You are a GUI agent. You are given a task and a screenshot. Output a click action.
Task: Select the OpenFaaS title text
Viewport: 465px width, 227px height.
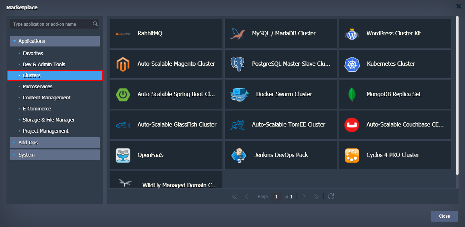point(151,155)
